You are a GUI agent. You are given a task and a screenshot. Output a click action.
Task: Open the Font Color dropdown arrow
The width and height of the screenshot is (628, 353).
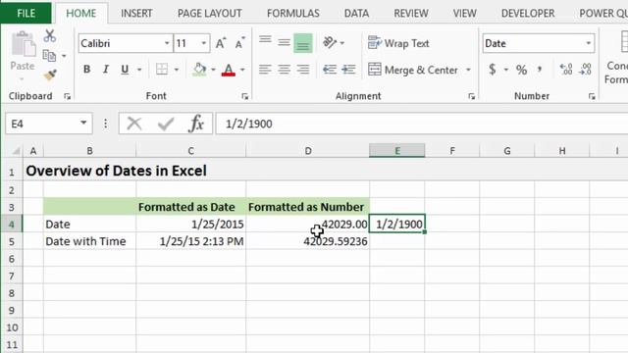[x=242, y=70]
